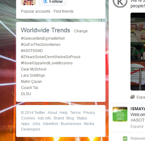
Task: Open the Status footer link
Action: tap(82, 118)
